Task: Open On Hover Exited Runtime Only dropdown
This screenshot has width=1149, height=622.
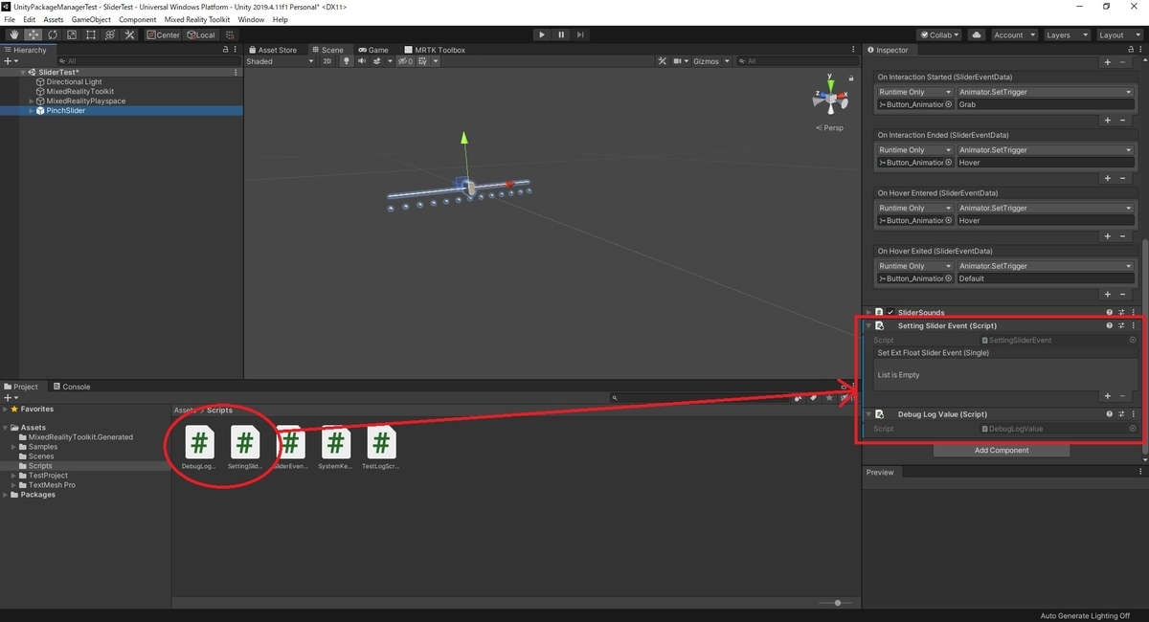Action: point(915,266)
